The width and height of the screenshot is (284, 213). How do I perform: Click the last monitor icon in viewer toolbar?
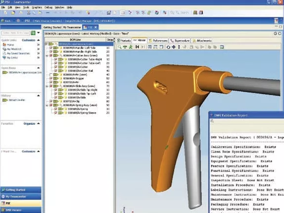[x=222, y=47]
